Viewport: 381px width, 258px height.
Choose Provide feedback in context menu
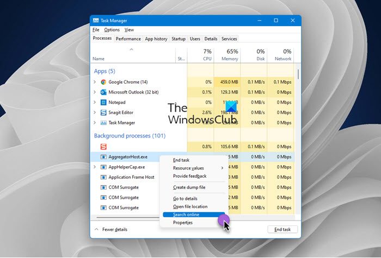pos(189,176)
